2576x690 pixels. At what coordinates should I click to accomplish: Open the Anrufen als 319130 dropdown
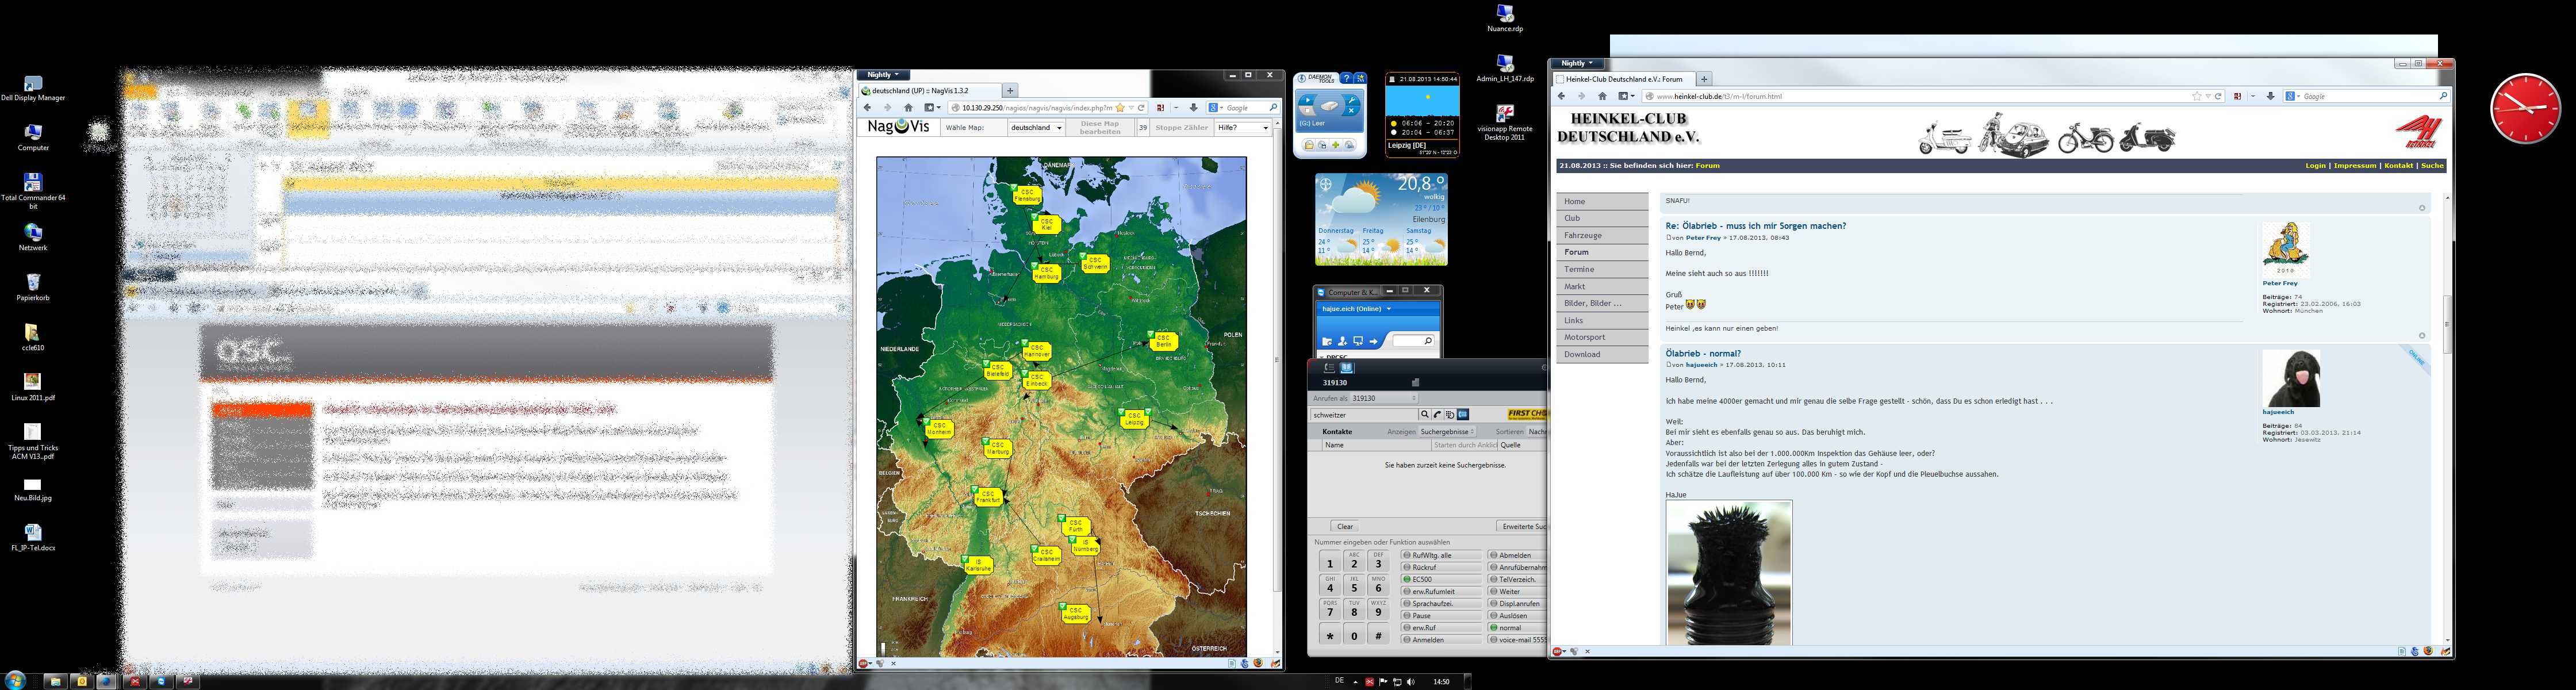(1384, 398)
